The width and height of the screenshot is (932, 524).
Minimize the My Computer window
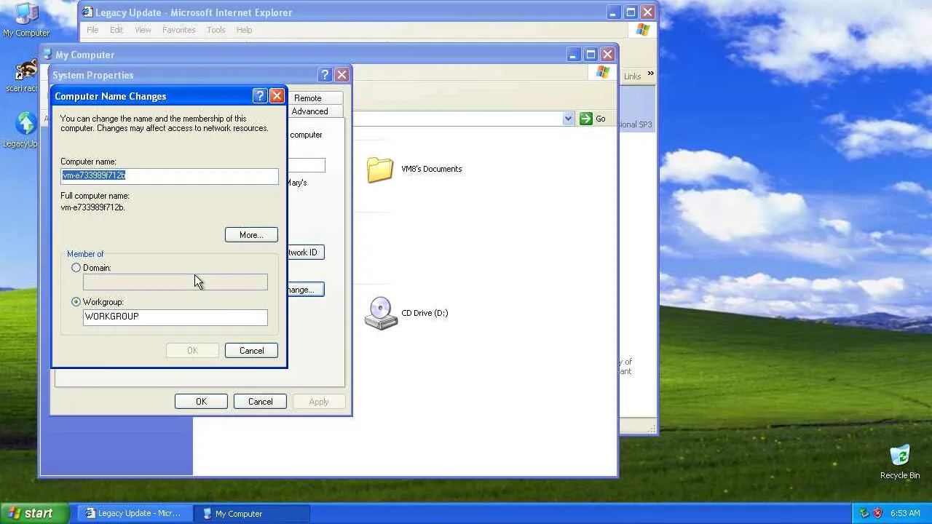573,55
